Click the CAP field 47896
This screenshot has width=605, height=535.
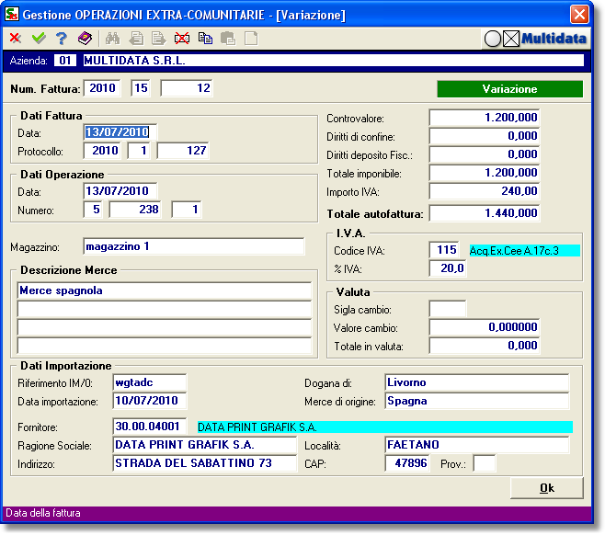click(407, 463)
